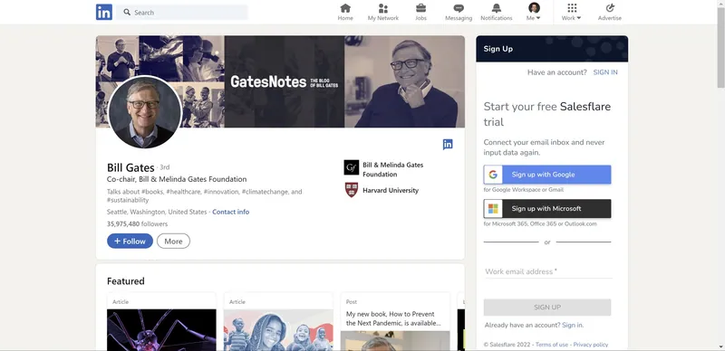725x351 pixels.
Task: Click the LinkedIn logo in top bar
Action: click(x=104, y=12)
